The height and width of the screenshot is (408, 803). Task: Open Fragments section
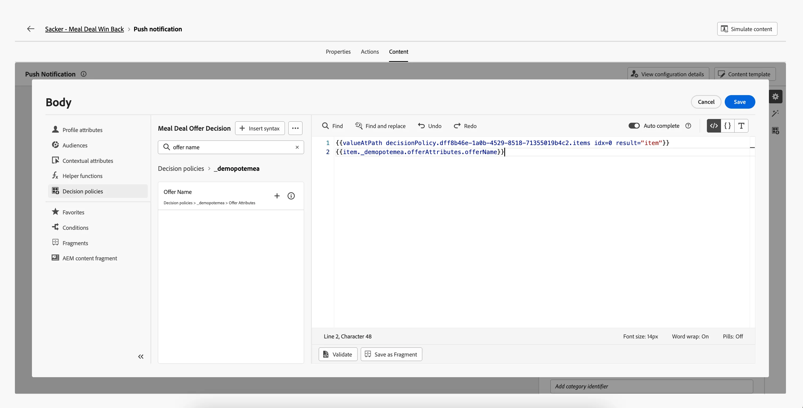click(98, 243)
